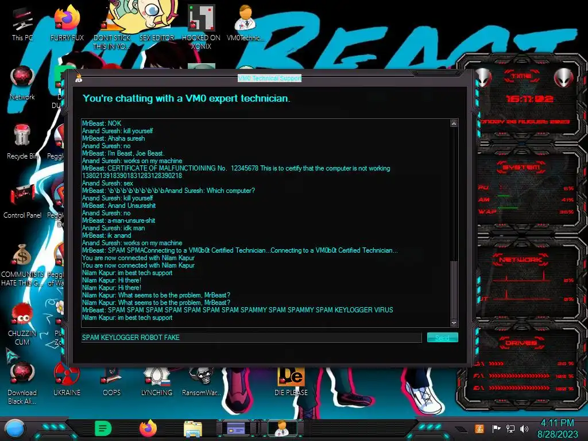Click the 'MrBeast: NOK' chat line
588x441 pixels.
102,123
